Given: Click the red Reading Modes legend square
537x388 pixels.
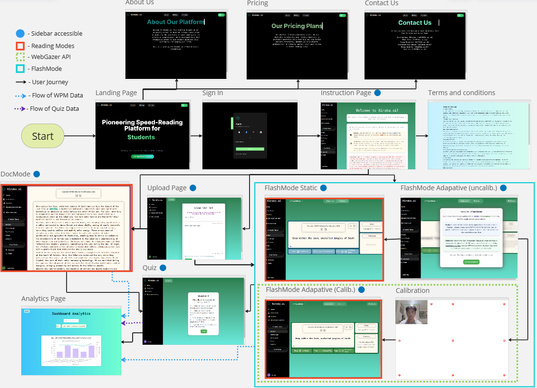Looking at the screenshot, I should coord(20,46).
